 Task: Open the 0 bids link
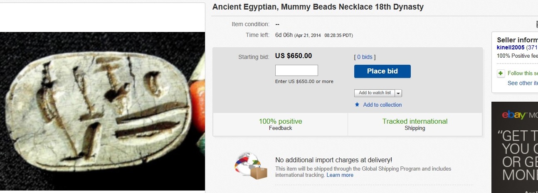[365, 57]
